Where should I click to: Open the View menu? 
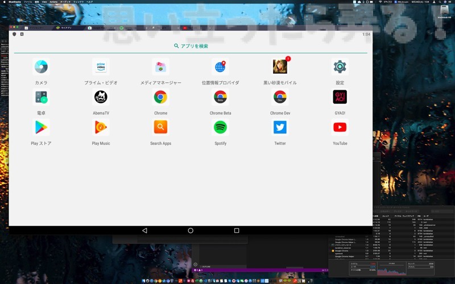coord(44,2)
